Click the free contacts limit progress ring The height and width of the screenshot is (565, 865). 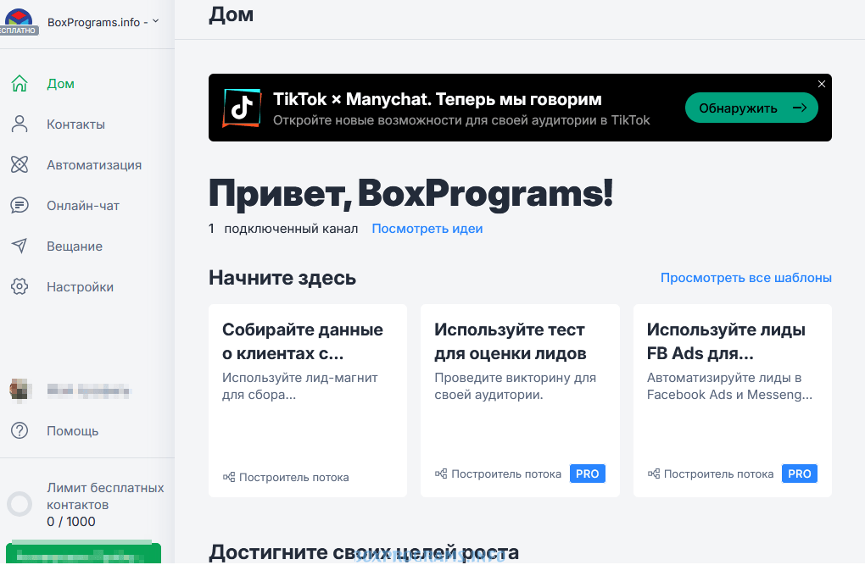point(20,505)
